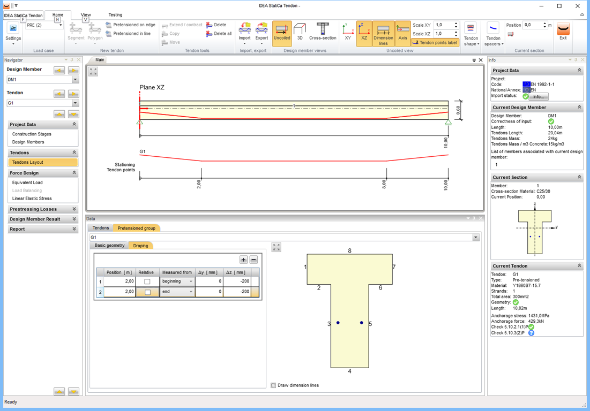The width and height of the screenshot is (590, 411).
Task: Check Relative box in row 1
Action: pos(147,281)
